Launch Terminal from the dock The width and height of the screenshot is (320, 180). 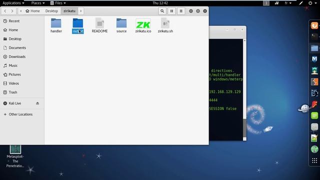(314, 36)
